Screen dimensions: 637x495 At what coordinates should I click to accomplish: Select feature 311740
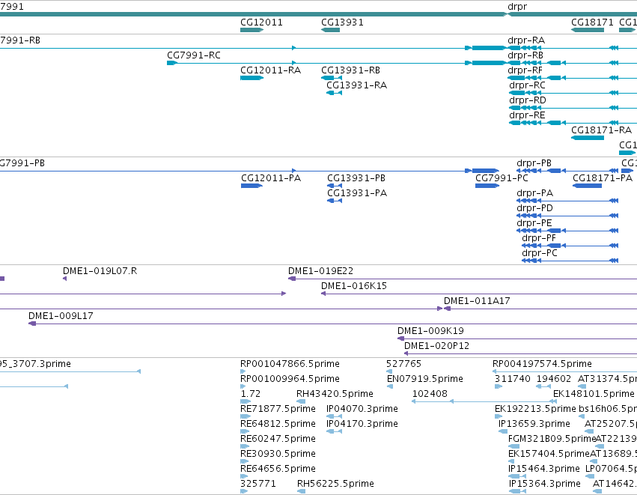pos(513,379)
